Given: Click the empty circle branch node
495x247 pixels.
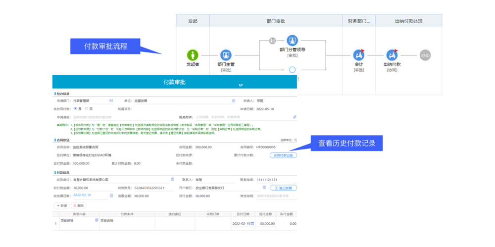Looking at the screenshot, I should [293, 70].
